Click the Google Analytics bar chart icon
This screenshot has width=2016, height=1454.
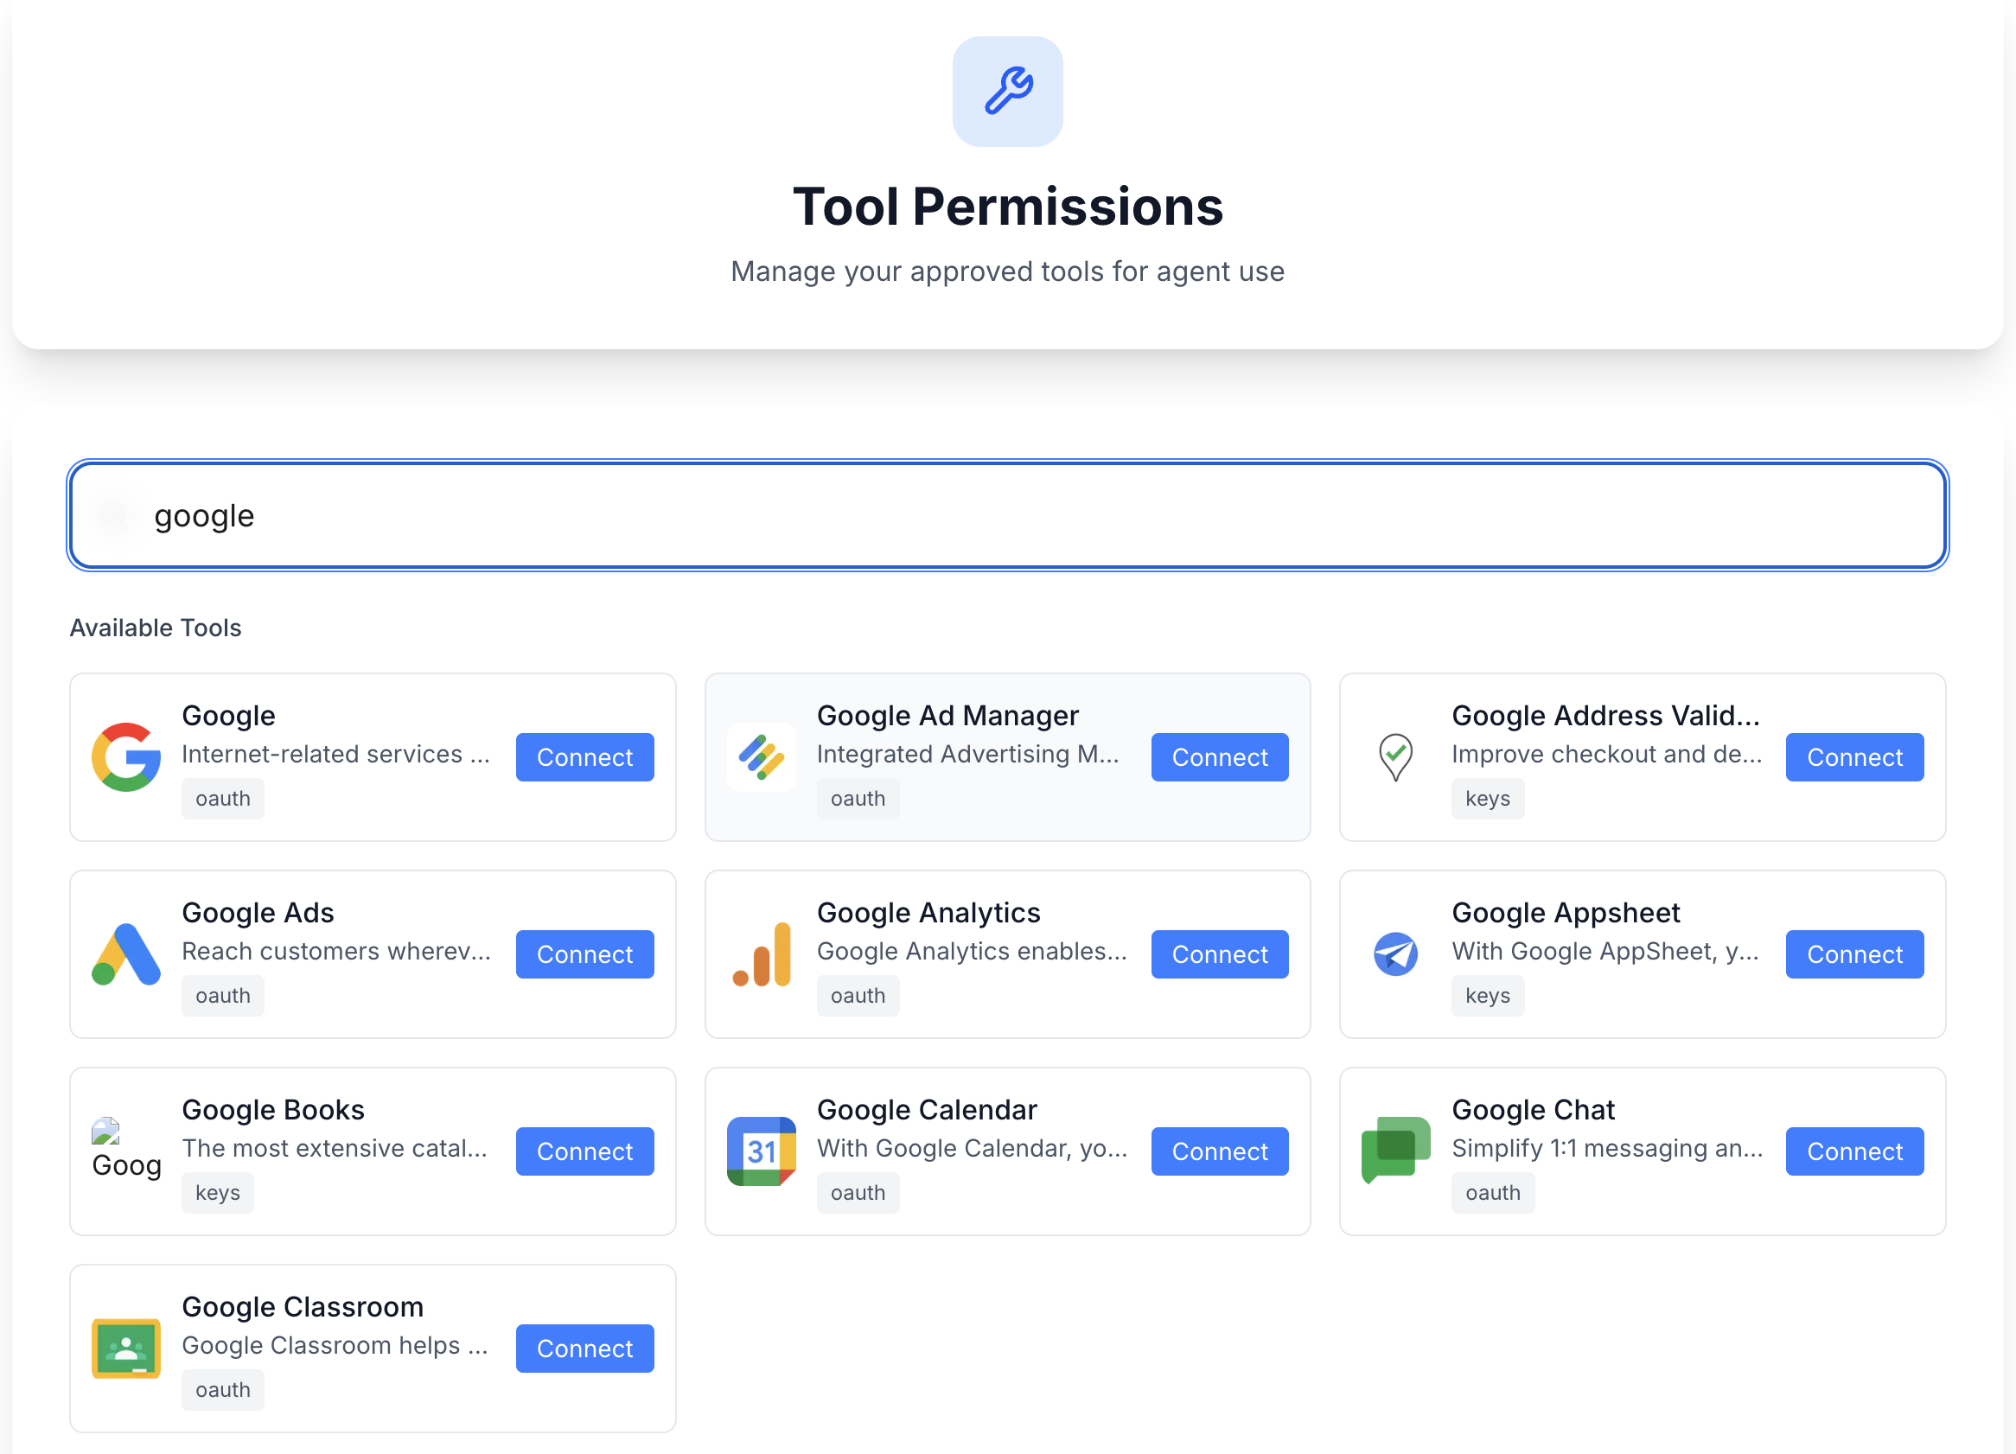coord(761,954)
